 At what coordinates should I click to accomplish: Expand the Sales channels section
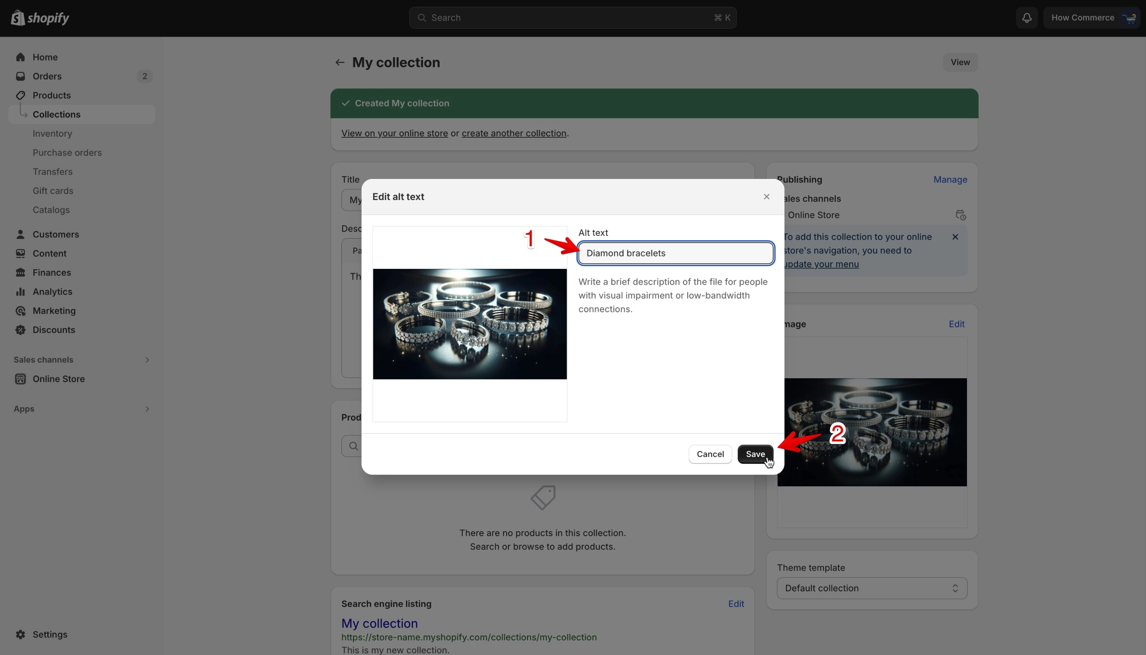pos(147,360)
